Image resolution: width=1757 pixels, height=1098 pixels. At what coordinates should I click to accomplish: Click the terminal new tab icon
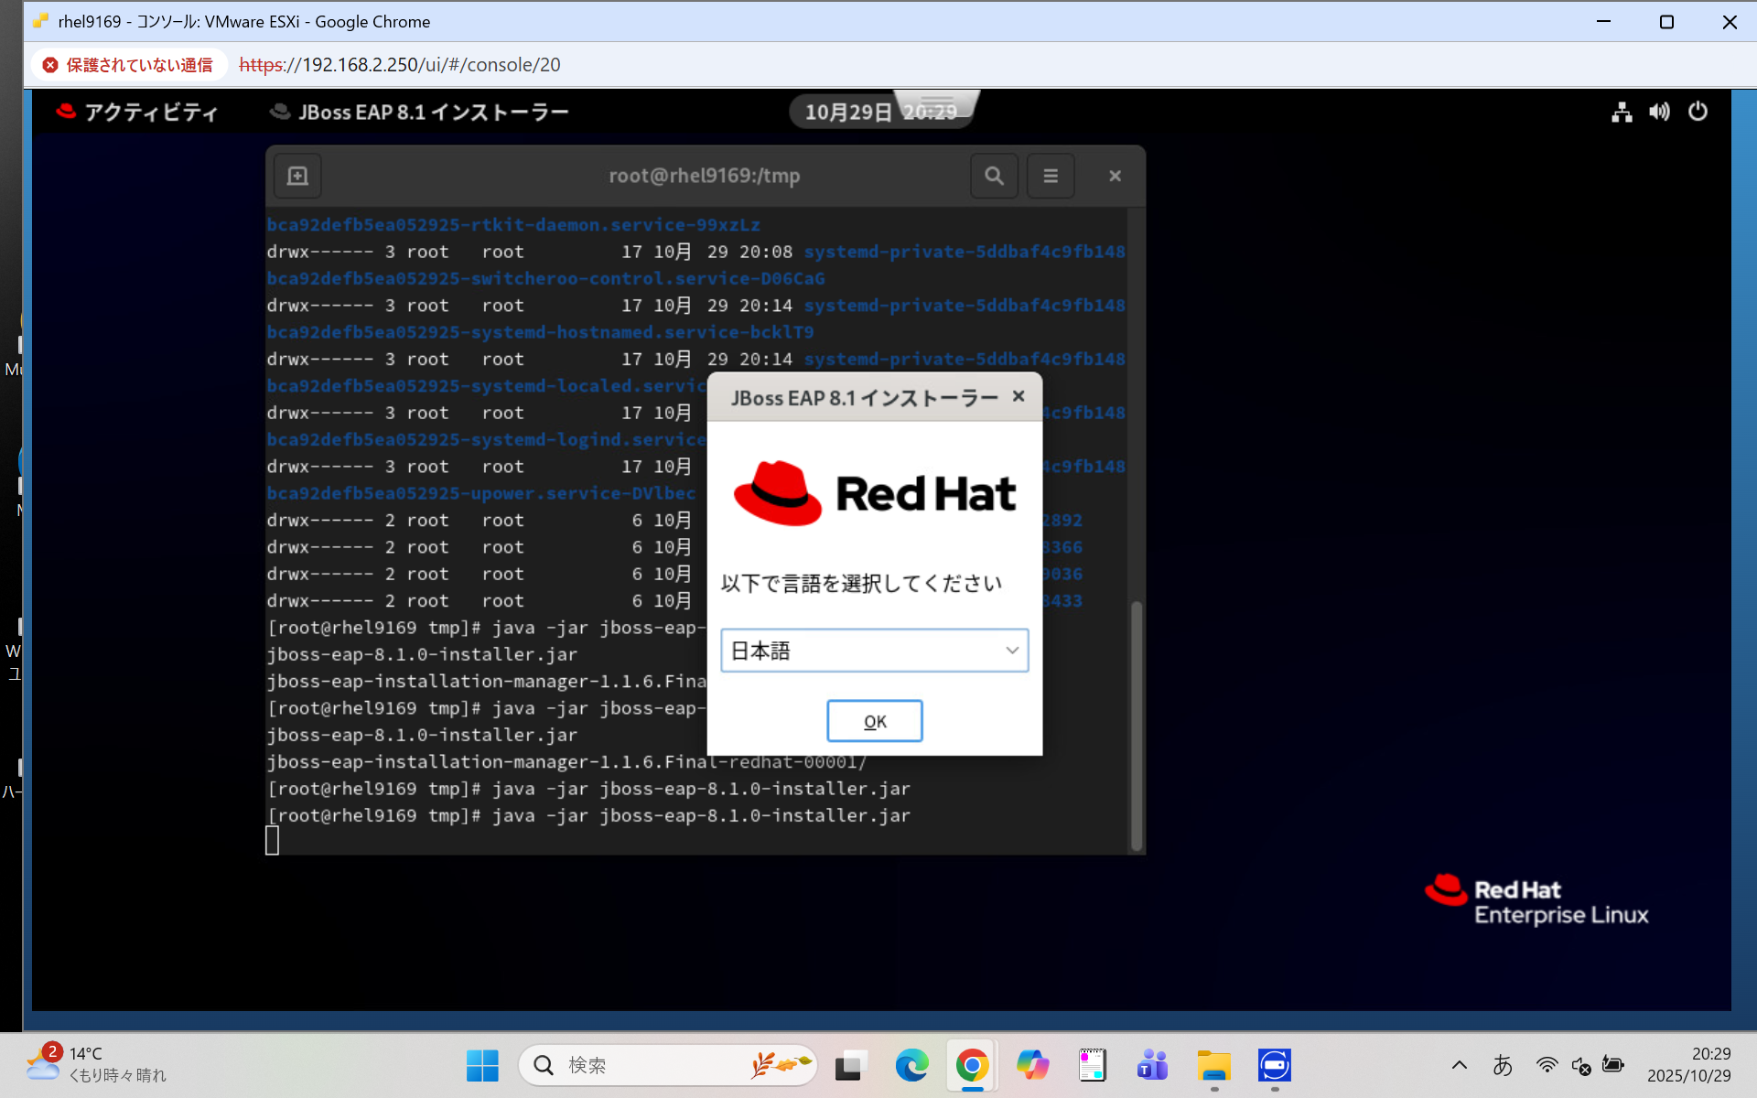[297, 176]
